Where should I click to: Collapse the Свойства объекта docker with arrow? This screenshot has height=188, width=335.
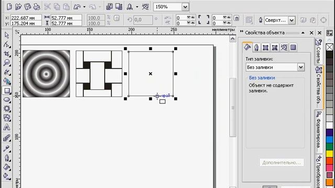303,32
